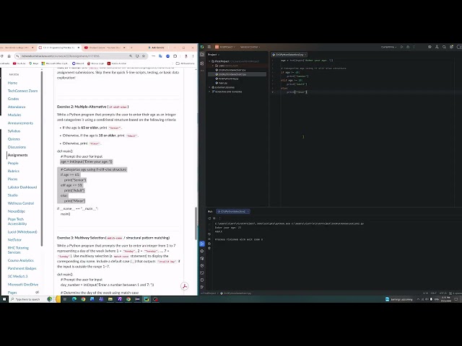Open the FirstProject dropdown in PyCharm title bar

click(225, 47)
